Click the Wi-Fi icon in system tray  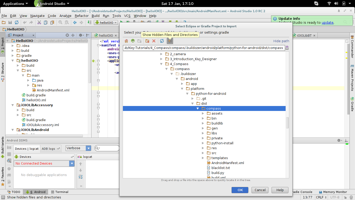pyautogui.click(x=329, y=4)
